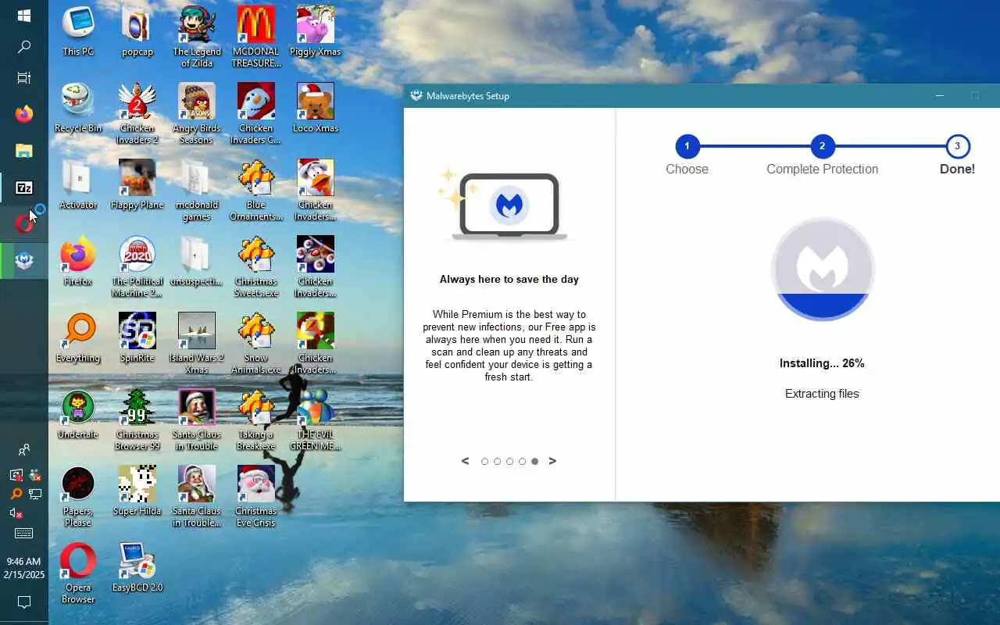Select the second carousel dot
This screenshot has width=1000, height=625.
pyautogui.click(x=497, y=462)
